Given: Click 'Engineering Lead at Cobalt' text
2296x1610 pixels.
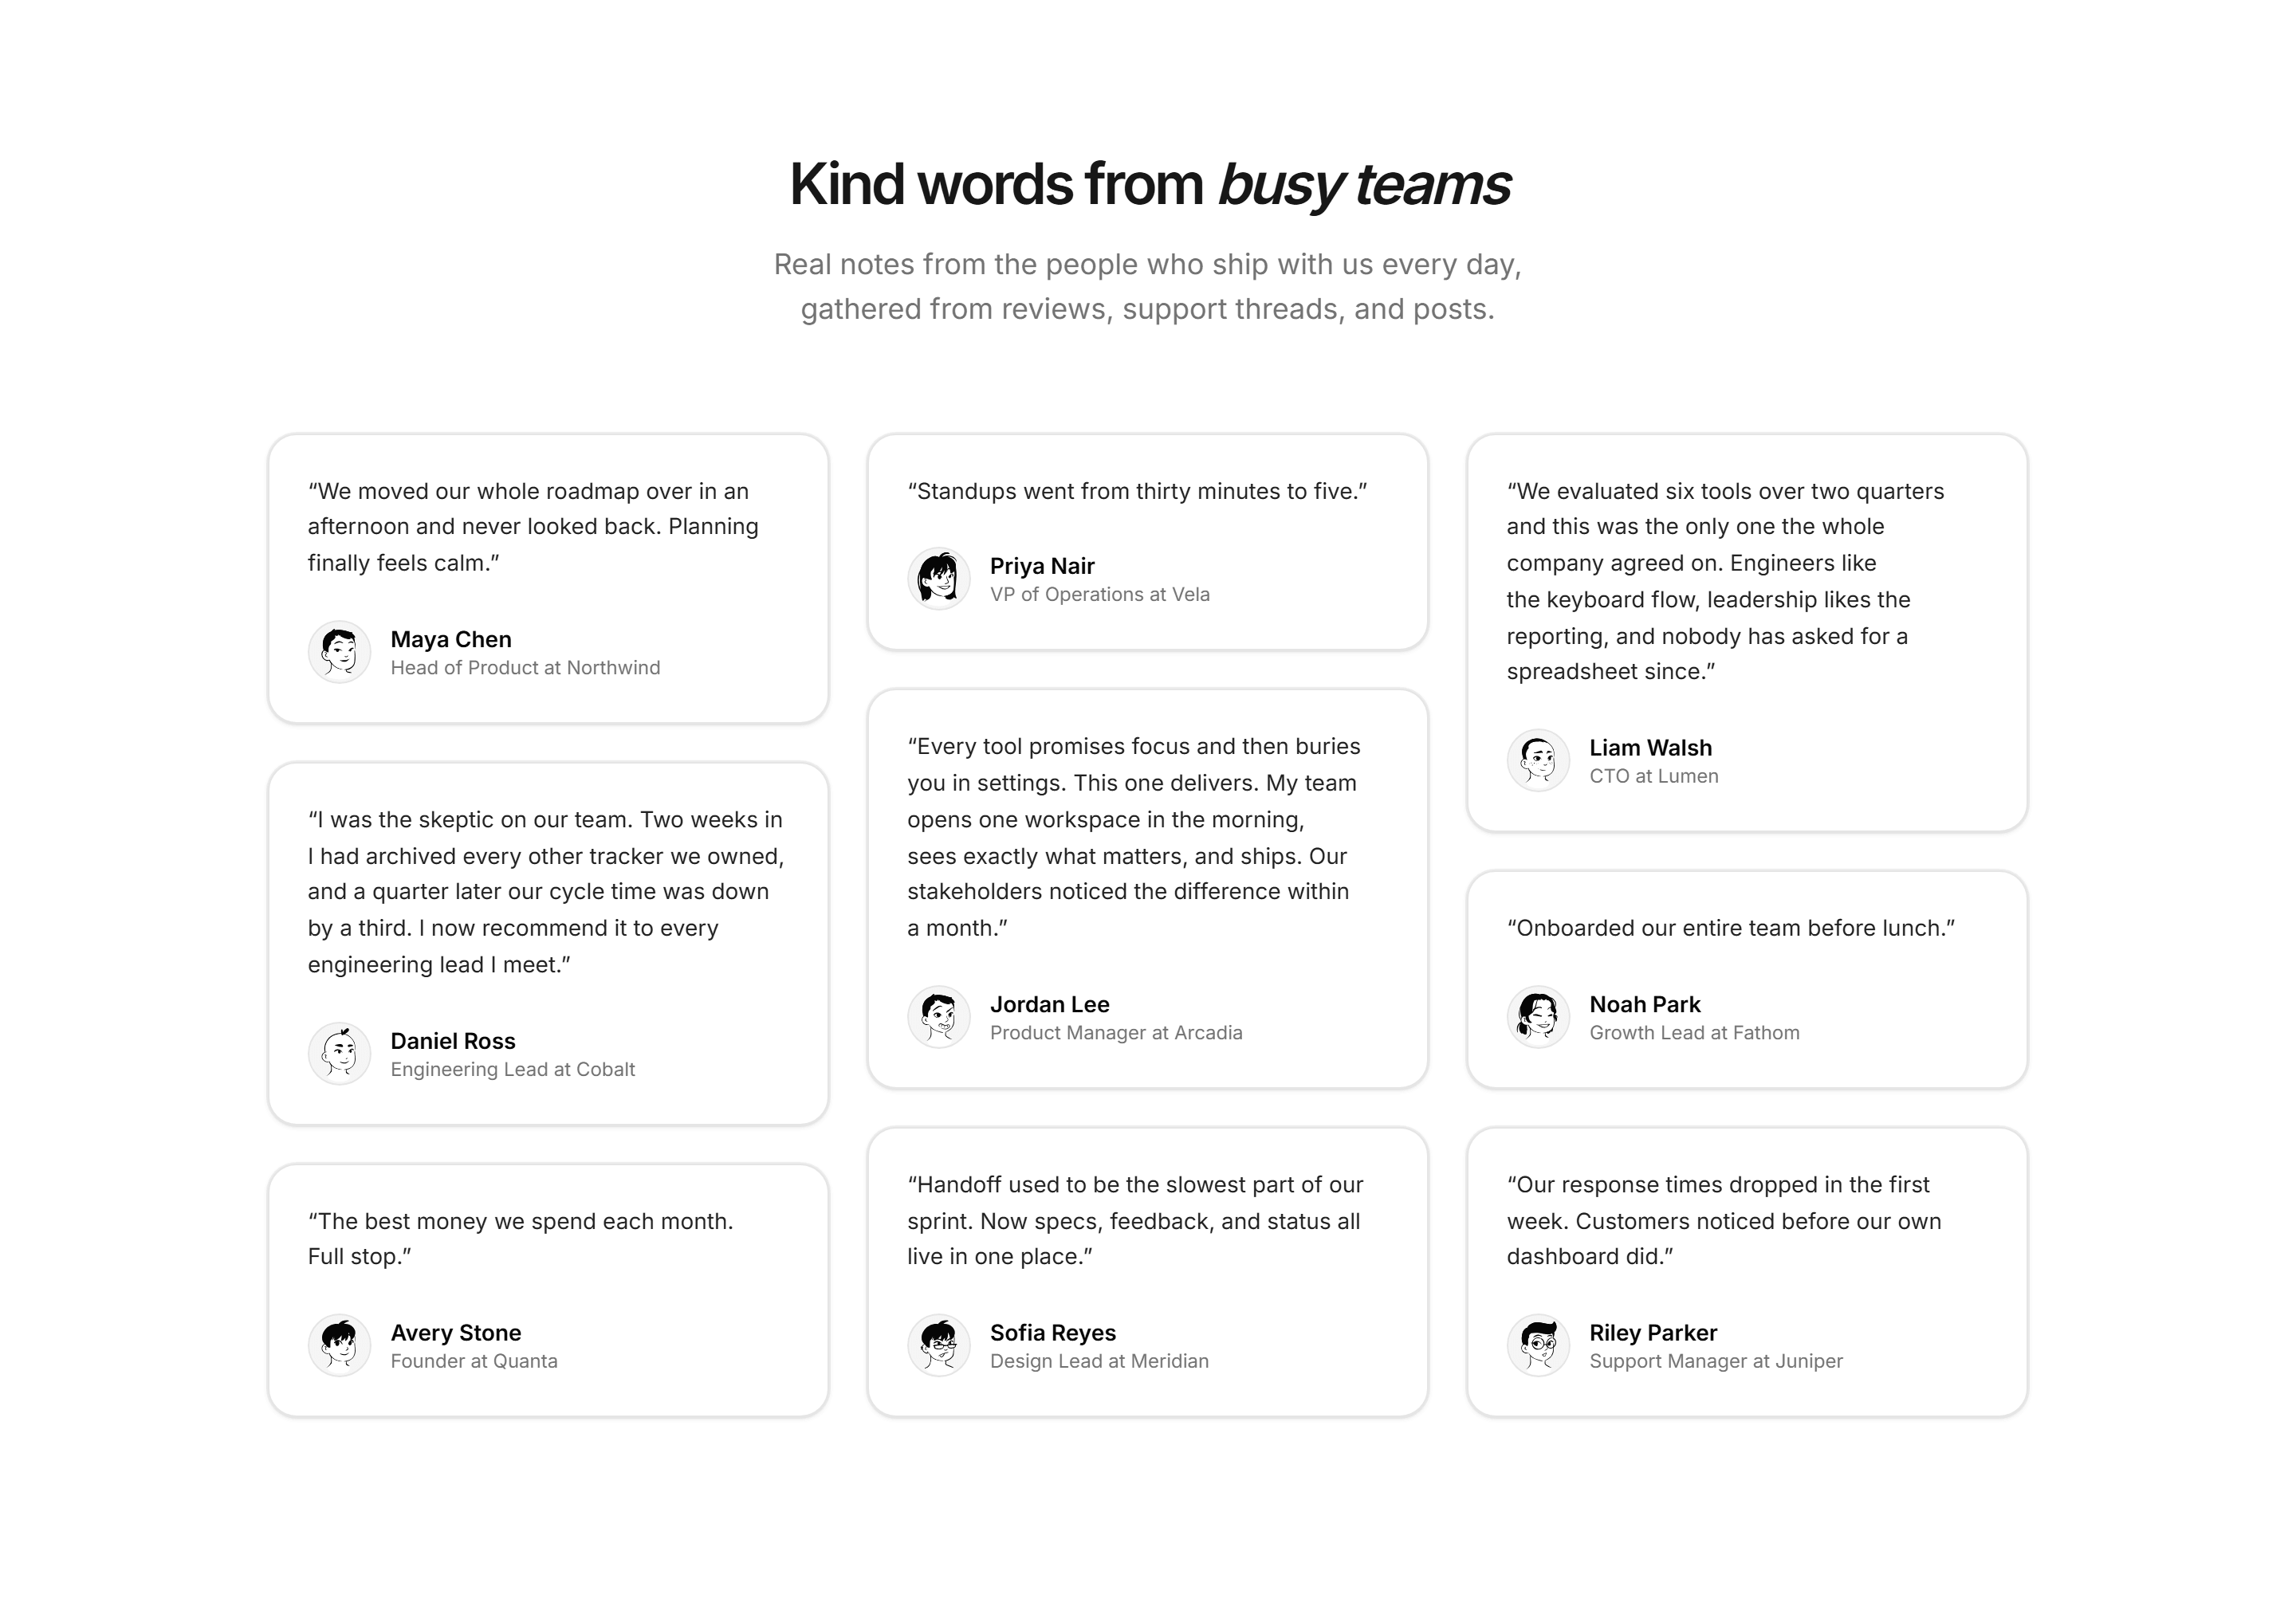Looking at the screenshot, I should [x=512, y=1069].
